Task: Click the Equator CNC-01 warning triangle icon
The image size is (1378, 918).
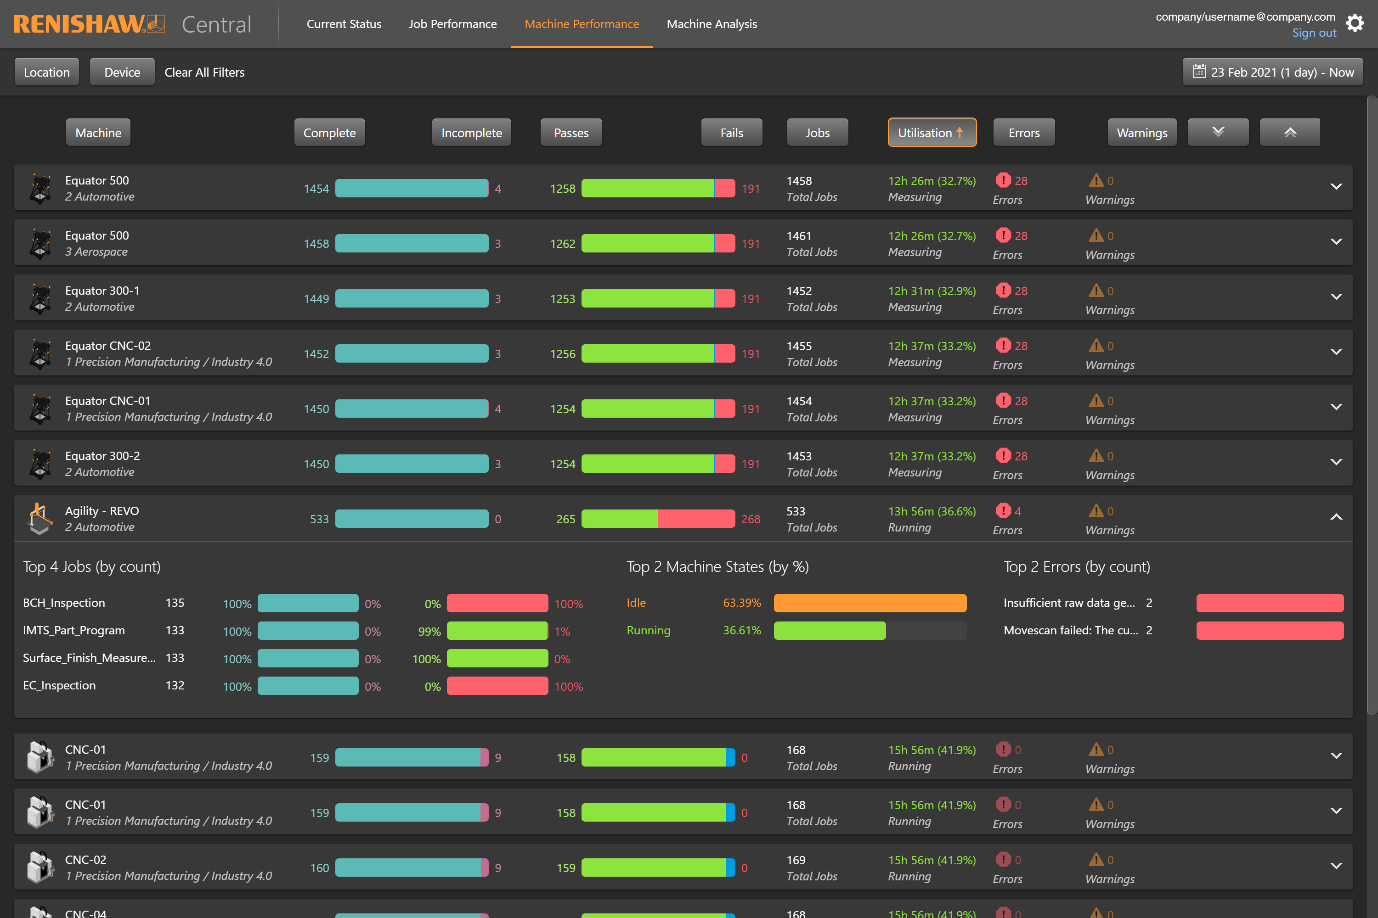Action: (1096, 401)
